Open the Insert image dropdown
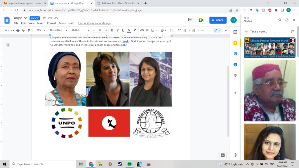This screenshot has width=299, height=168. tap(154, 30)
